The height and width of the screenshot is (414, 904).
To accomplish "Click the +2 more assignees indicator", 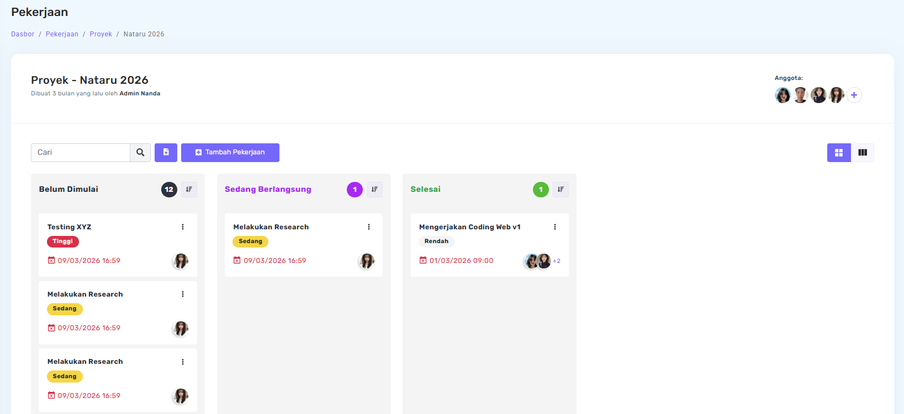I will point(557,261).
